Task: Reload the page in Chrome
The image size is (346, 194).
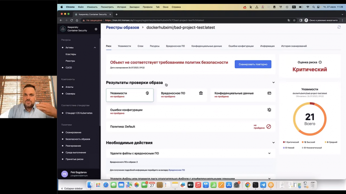Action: click(72, 20)
